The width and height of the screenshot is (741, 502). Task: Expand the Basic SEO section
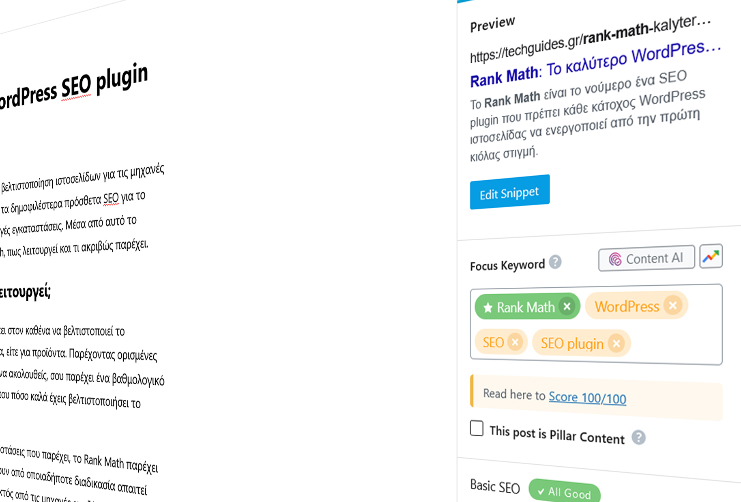click(x=495, y=486)
